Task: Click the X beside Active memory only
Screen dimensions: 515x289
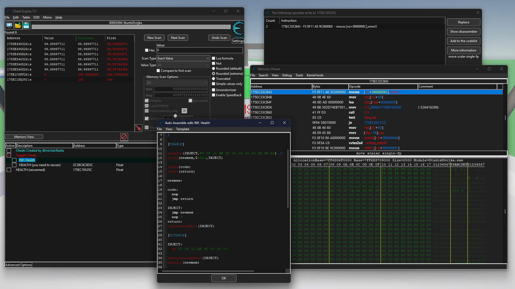Action: [184, 111]
